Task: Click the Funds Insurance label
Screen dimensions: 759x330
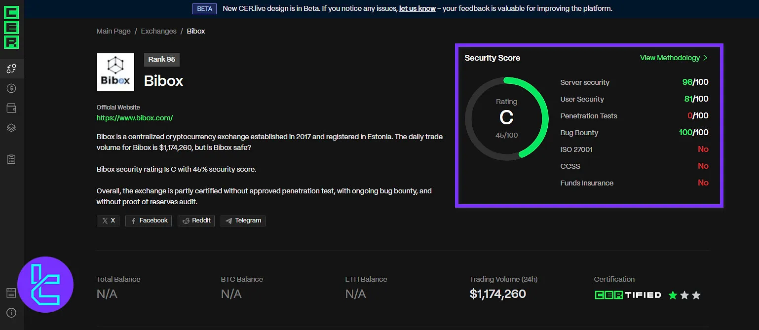Action: click(x=587, y=183)
